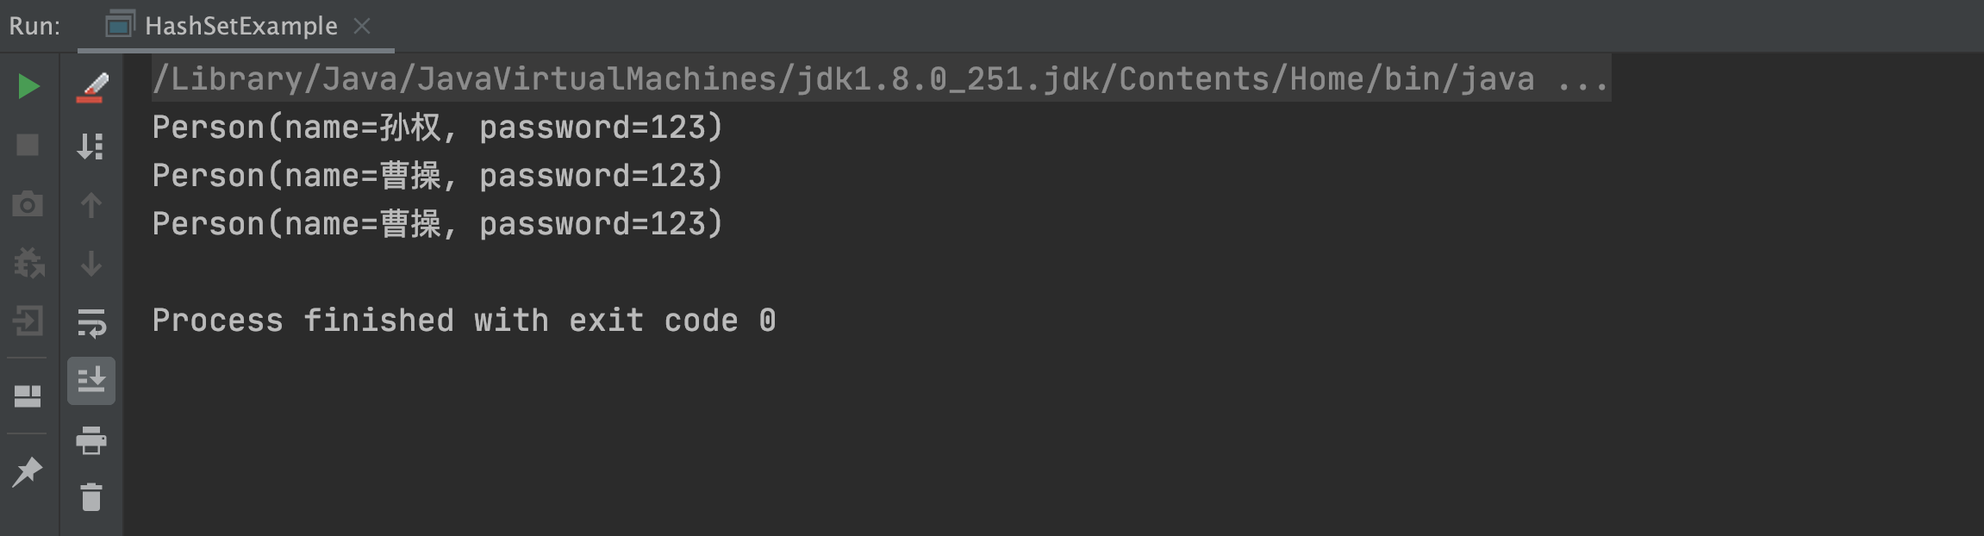Click the edit configuration pencil icon

point(91,87)
